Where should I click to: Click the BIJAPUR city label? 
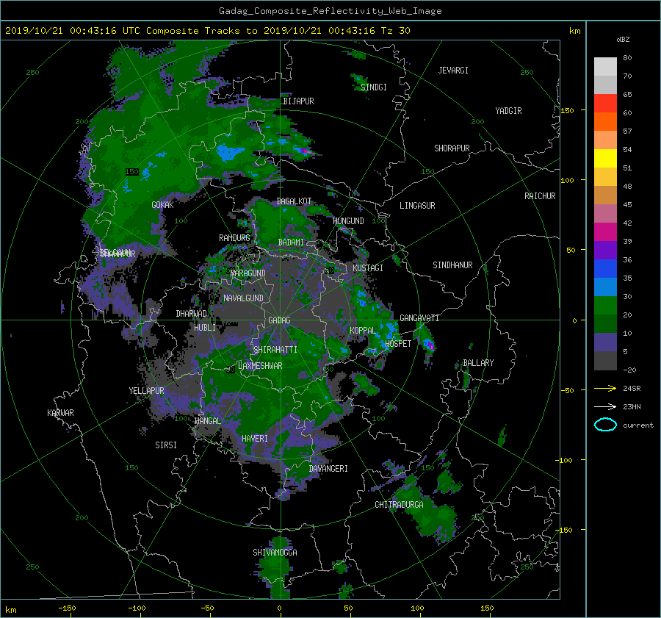click(298, 101)
